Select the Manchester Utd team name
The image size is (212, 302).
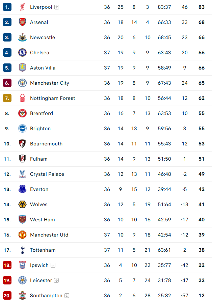point(49,235)
